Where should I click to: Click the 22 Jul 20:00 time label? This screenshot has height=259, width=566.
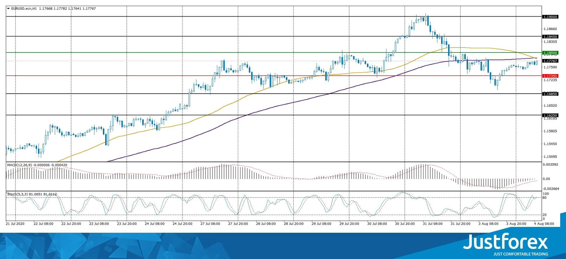(x=71, y=224)
